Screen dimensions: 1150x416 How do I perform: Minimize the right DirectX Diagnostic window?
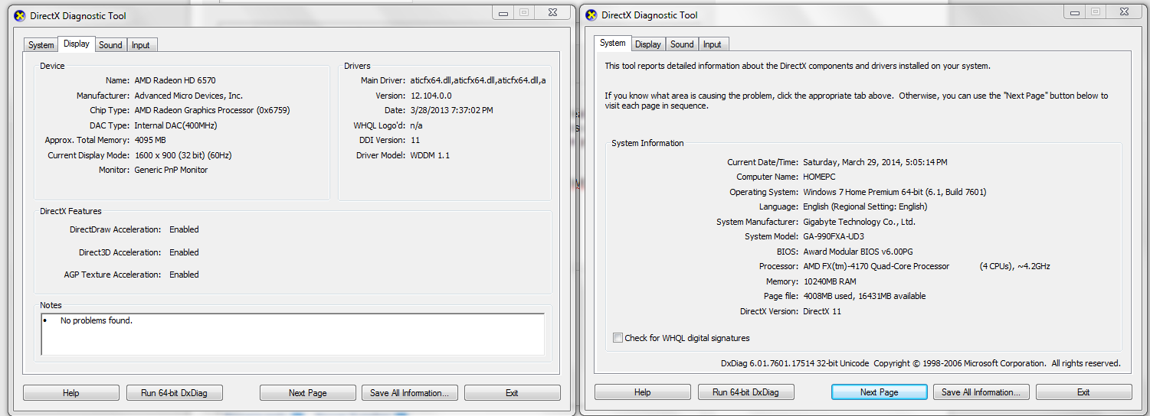tap(1073, 11)
